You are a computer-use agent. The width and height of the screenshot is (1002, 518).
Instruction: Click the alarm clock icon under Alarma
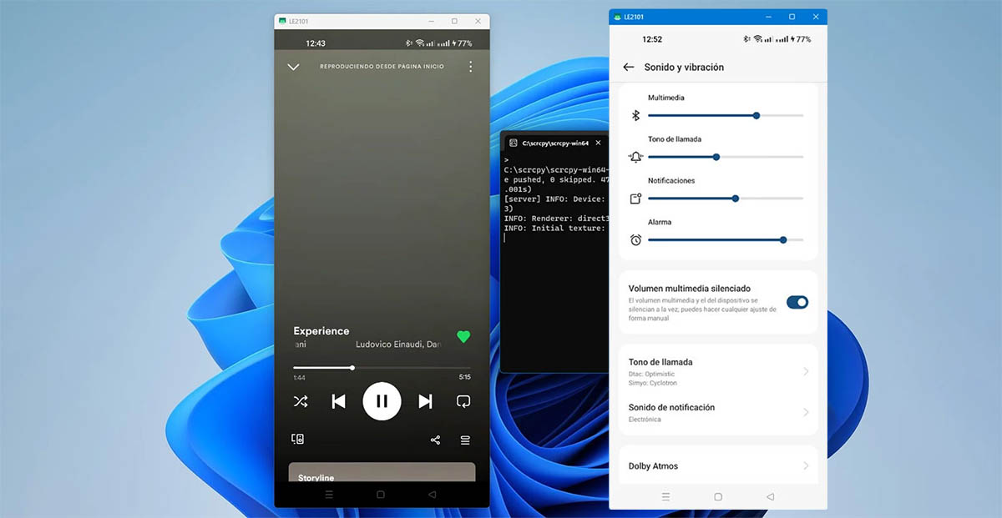635,240
